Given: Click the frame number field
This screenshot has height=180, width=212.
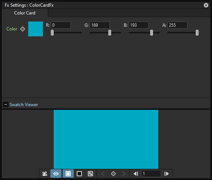Looking at the screenshot, I should pyautogui.click(x=151, y=174).
